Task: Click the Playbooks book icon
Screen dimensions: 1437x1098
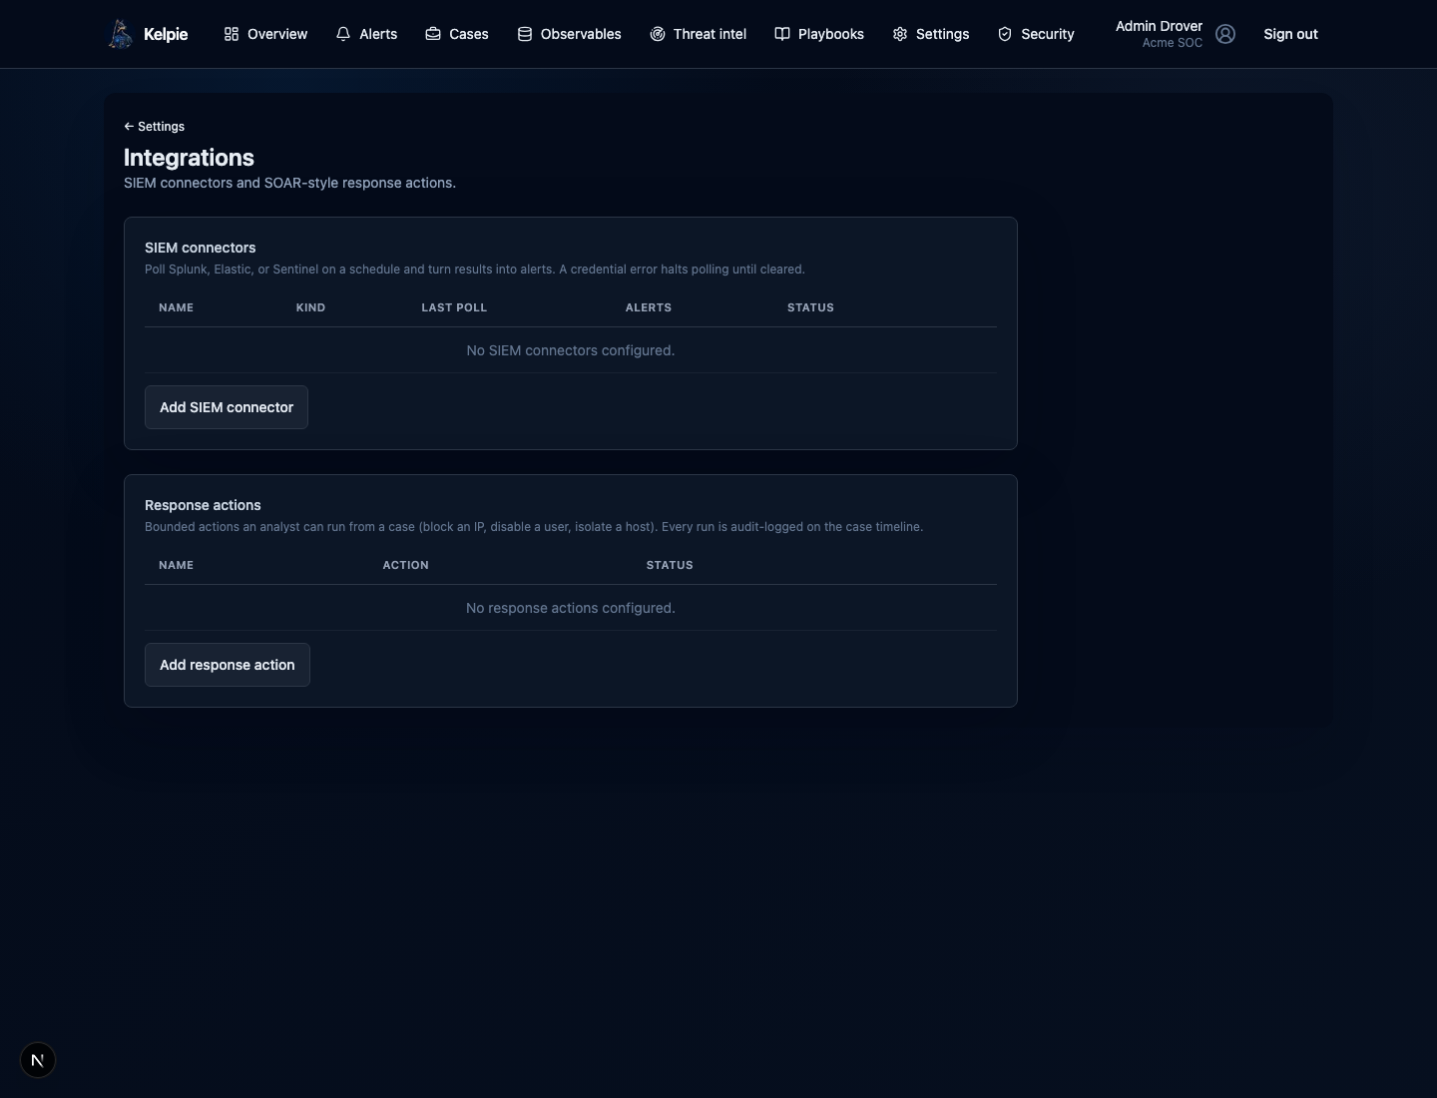Action: pos(782,34)
